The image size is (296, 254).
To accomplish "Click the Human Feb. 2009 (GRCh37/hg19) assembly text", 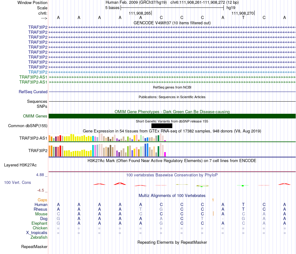I will [136, 2].
